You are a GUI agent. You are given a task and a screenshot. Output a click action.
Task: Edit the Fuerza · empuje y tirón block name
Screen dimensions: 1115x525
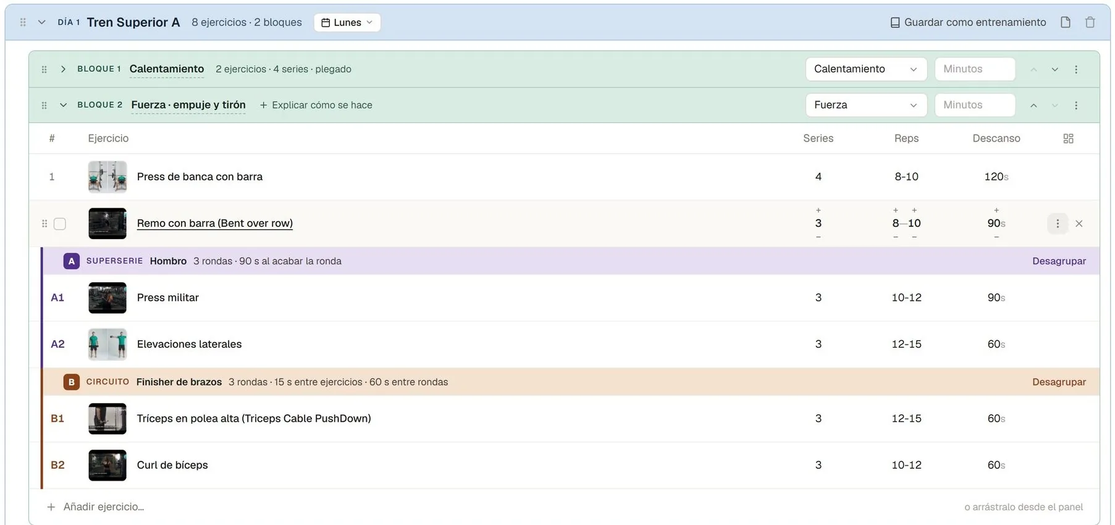pyautogui.click(x=188, y=105)
